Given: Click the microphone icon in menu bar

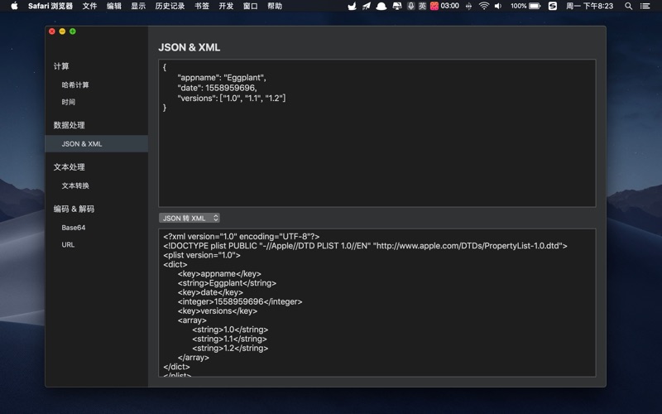Looking at the screenshot, I should pyautogui.click(x=410, y=6).
